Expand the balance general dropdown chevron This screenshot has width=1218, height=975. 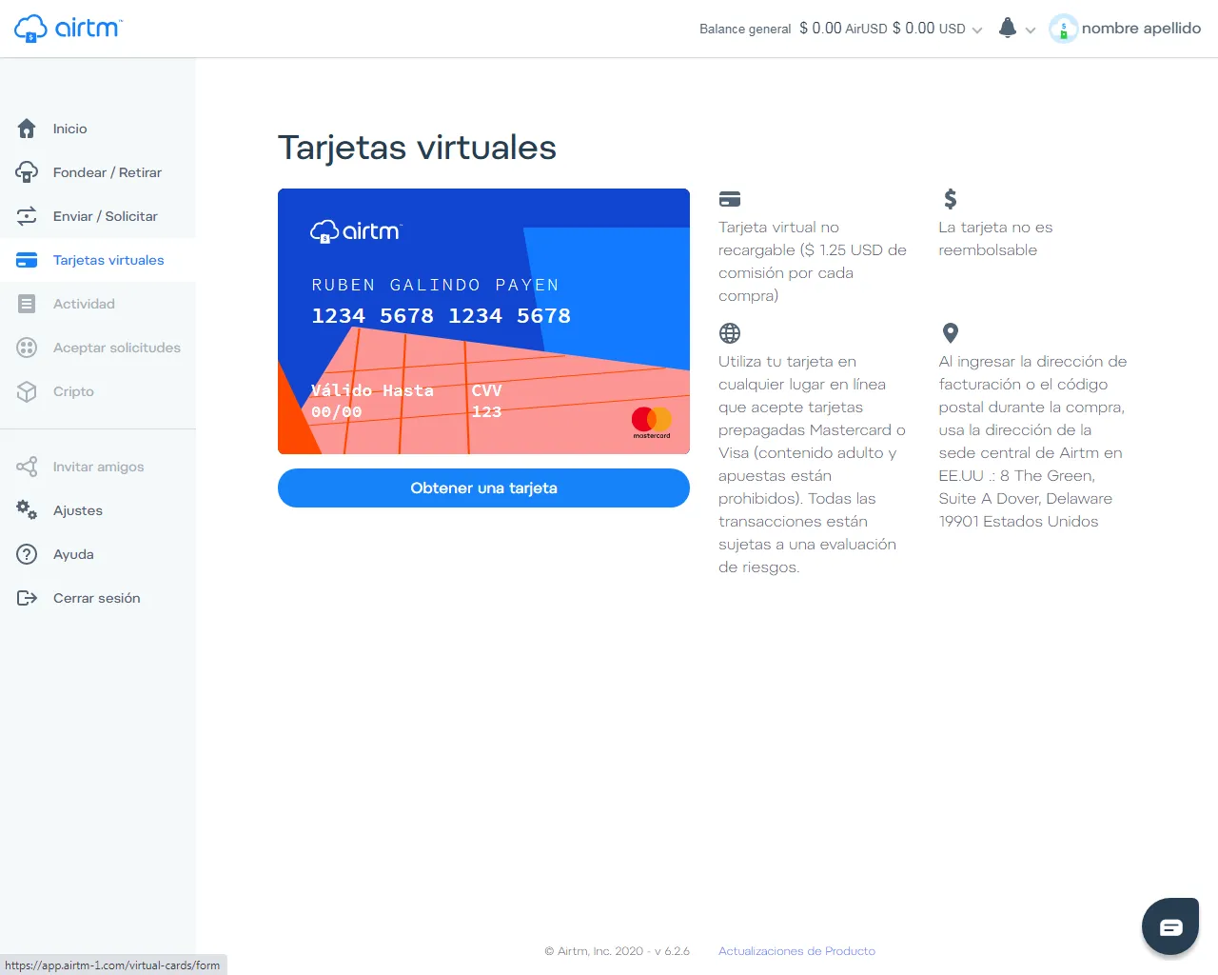coord(976,30)
